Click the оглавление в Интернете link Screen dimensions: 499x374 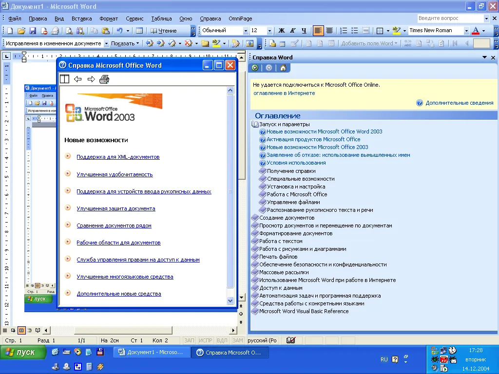point(284,93)
